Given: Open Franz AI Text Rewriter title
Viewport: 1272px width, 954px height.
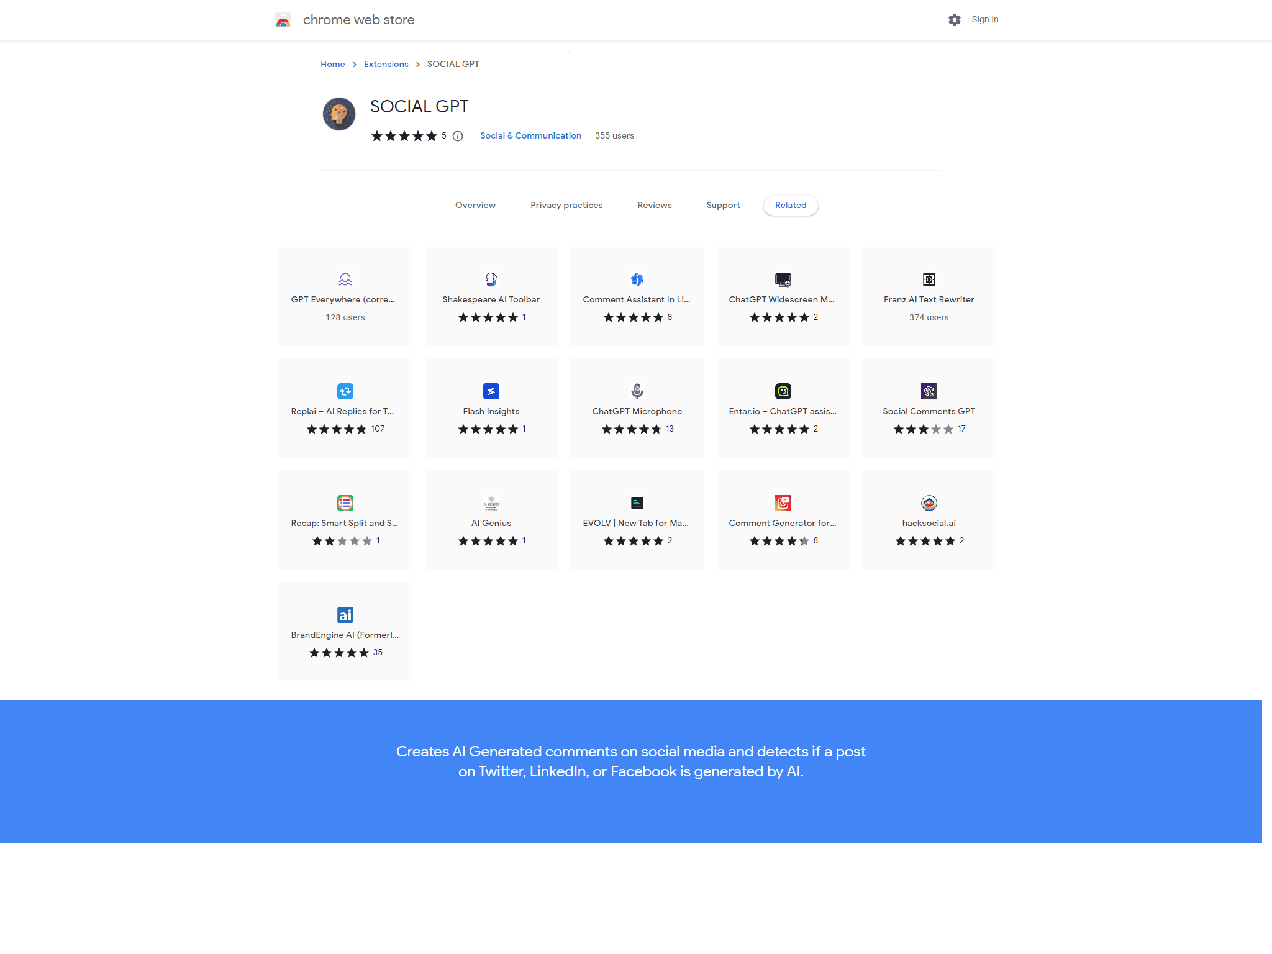Looking at the screenshot, I should pyautogui.click(x=929, y=300).
